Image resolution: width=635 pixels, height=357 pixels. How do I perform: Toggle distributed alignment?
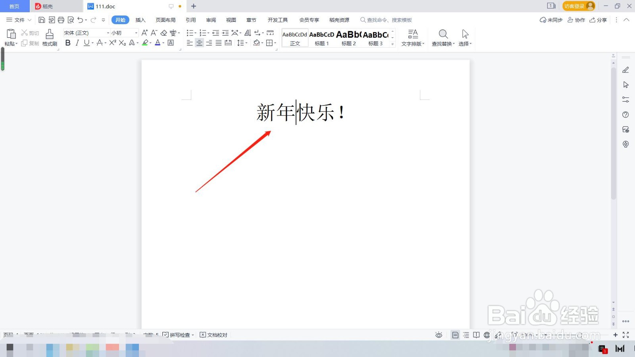coord(228,43)
